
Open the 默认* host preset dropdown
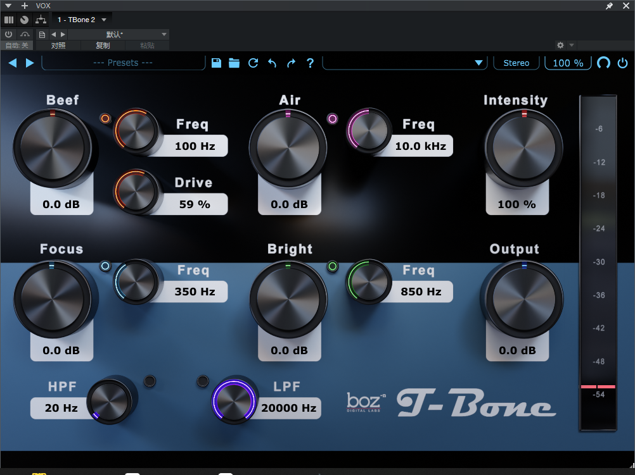tap(120, 35)
